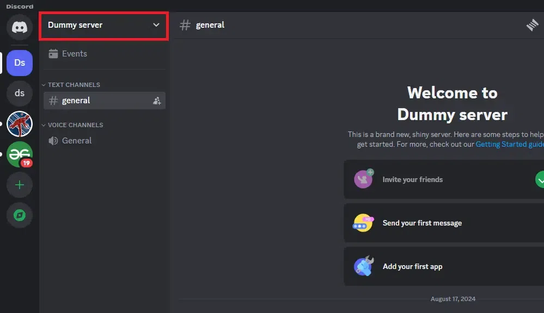Click the Send your first message chat icon
This screenshot has height=313, width=544.
[x=363, y=223]
